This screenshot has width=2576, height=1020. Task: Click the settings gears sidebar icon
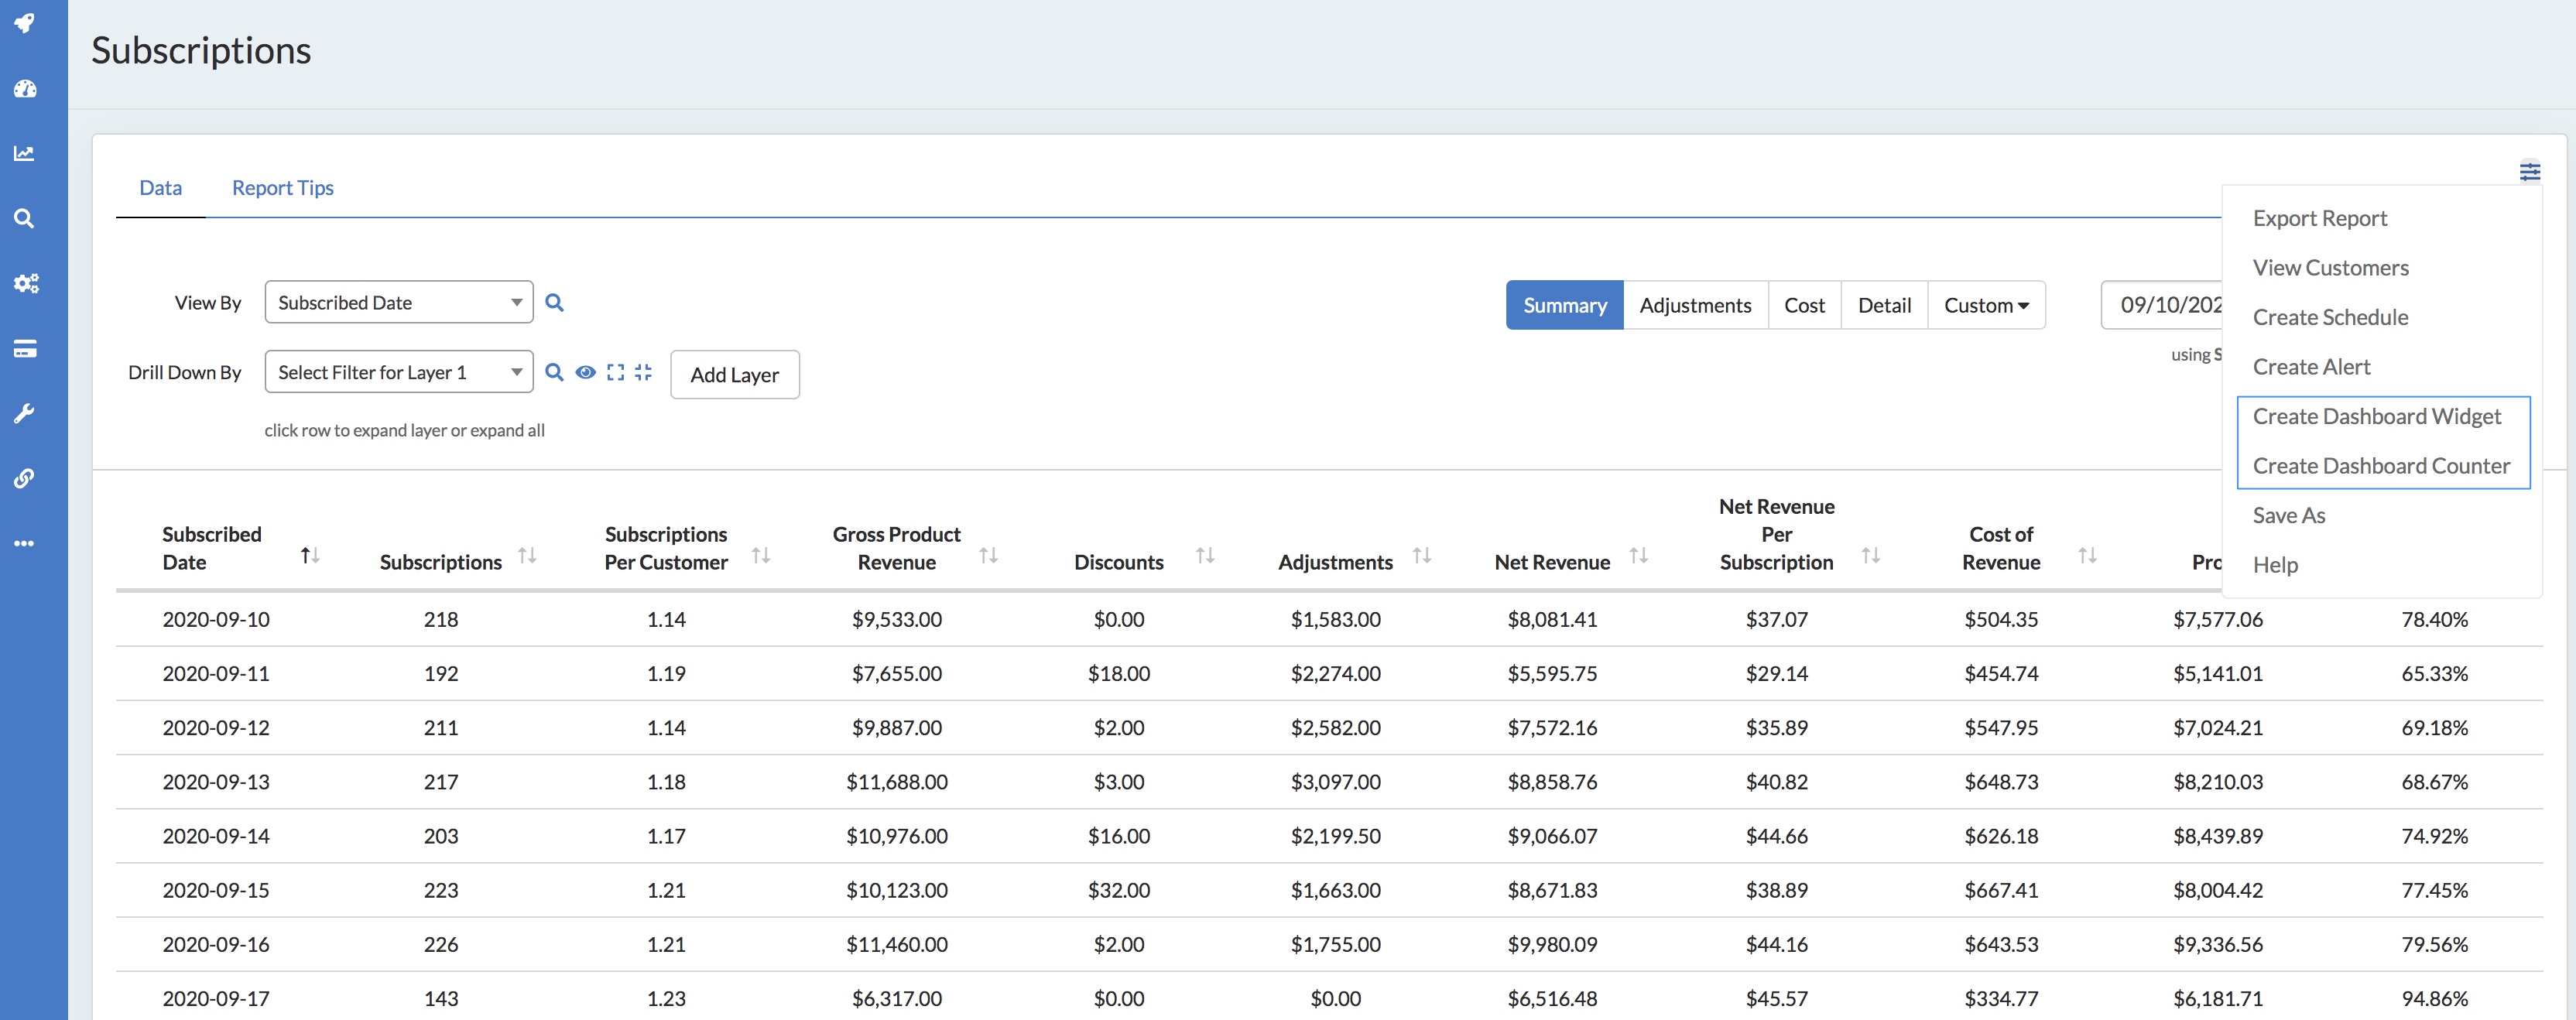tap(25, 283)
